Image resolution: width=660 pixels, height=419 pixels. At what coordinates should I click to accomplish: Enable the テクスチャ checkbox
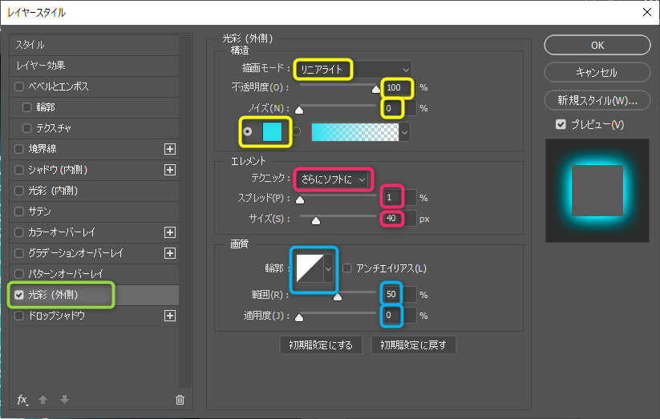click(x=27, y=128)
